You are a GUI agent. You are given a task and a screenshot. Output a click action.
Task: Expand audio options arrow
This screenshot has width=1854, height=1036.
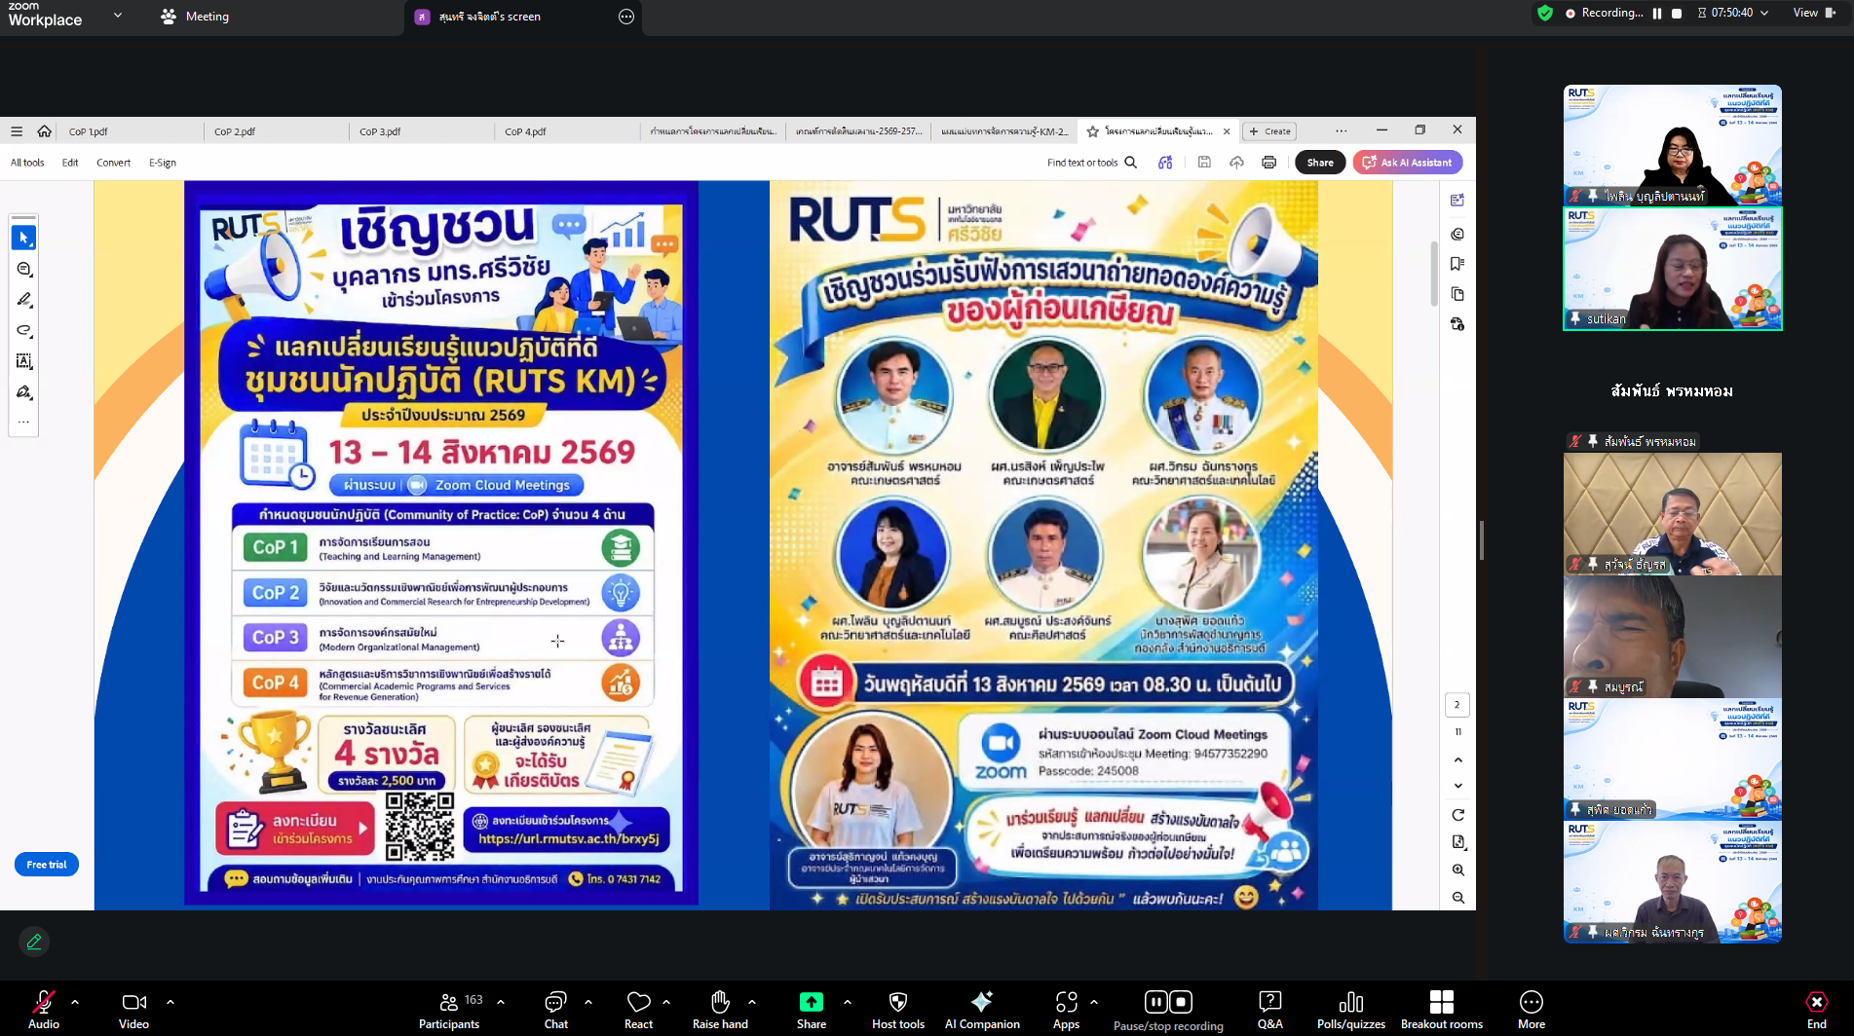(75, 1001)
